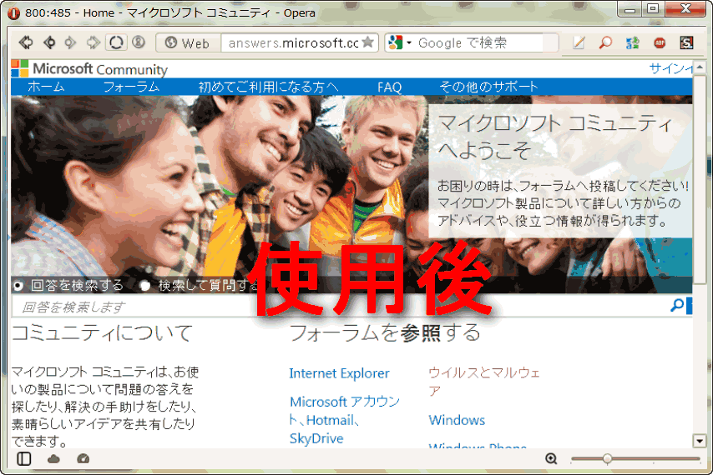
Task: Click the answers.microsoft address field
Action: tap(294, 43)
